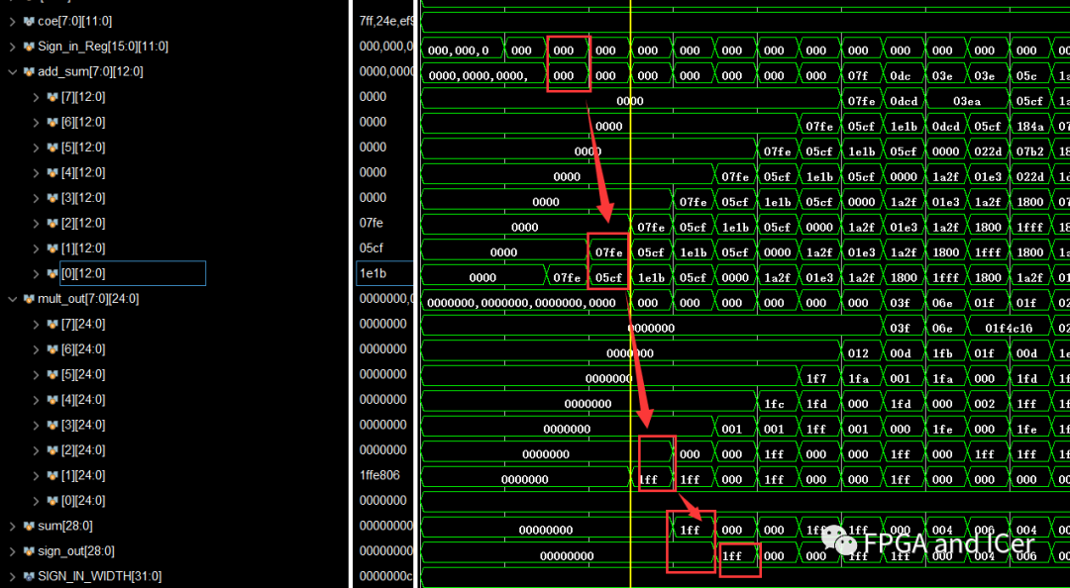The height and width of the screenshot is (588, 1070).
Task: Expand the [4][24:0] element under mult_out
Action: 37,400
